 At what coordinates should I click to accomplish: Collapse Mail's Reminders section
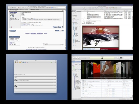click(72, 15)
